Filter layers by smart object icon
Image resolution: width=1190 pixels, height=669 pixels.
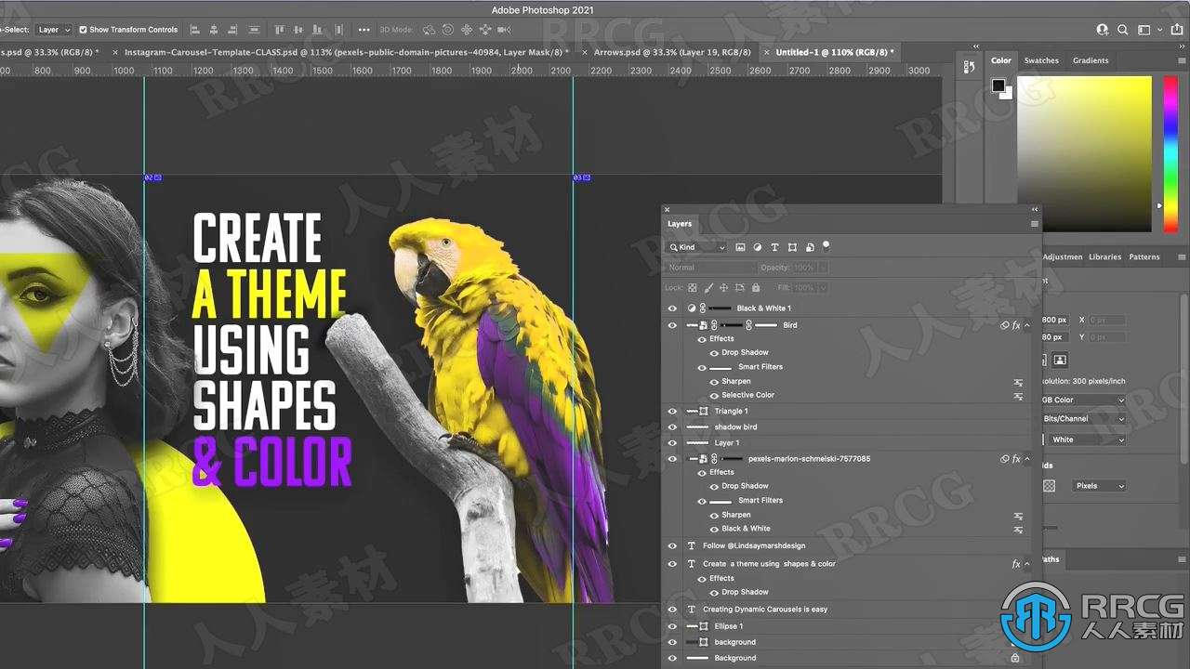point(810,247)
